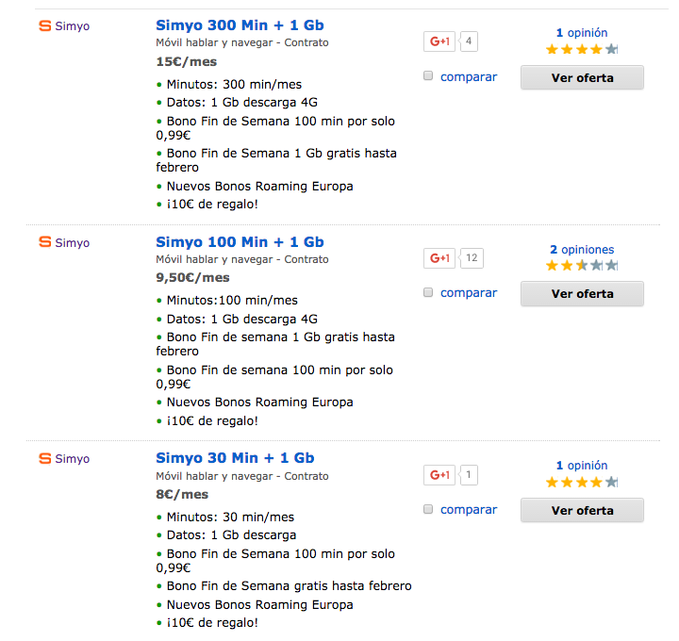679x641 pixels.
Task: Click the star rating of Simyo 100 Min plan
Action: (582, 265)
